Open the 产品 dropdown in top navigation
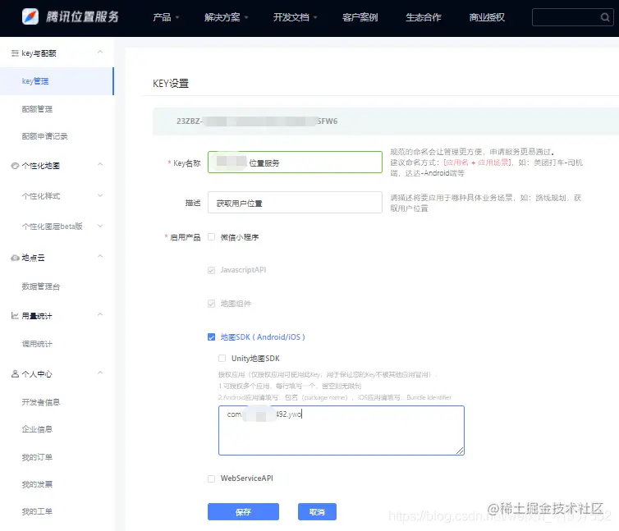The width and height of the screenshot is (619, 531). pyautogui.click(x=166, y=17)
